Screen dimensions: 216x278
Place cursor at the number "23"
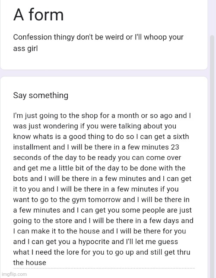tap(175, 147)
